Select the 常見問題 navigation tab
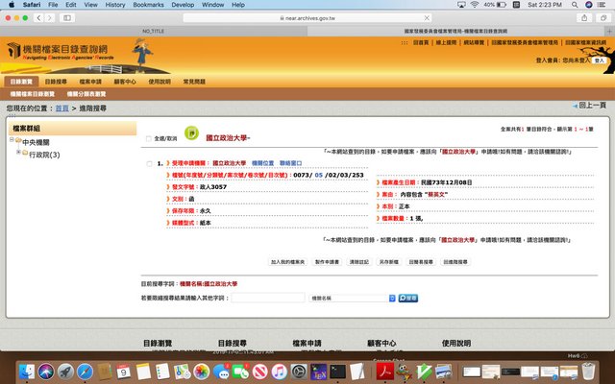Screen dimensions: 615x384 pos(194,82)
